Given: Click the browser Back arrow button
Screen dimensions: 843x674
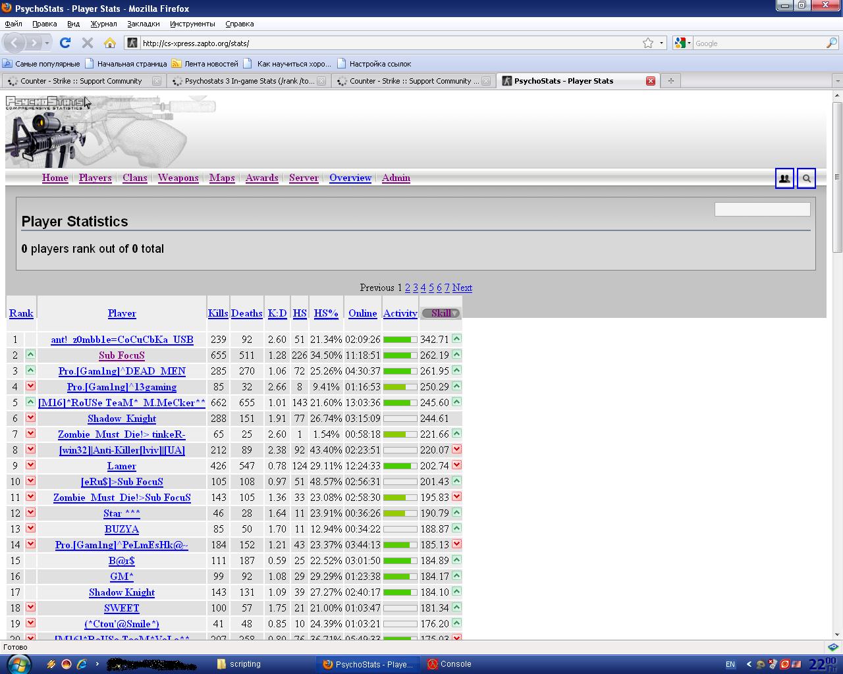Looking at the screenshot, I should pyautogui.click(x=14, y=43).
